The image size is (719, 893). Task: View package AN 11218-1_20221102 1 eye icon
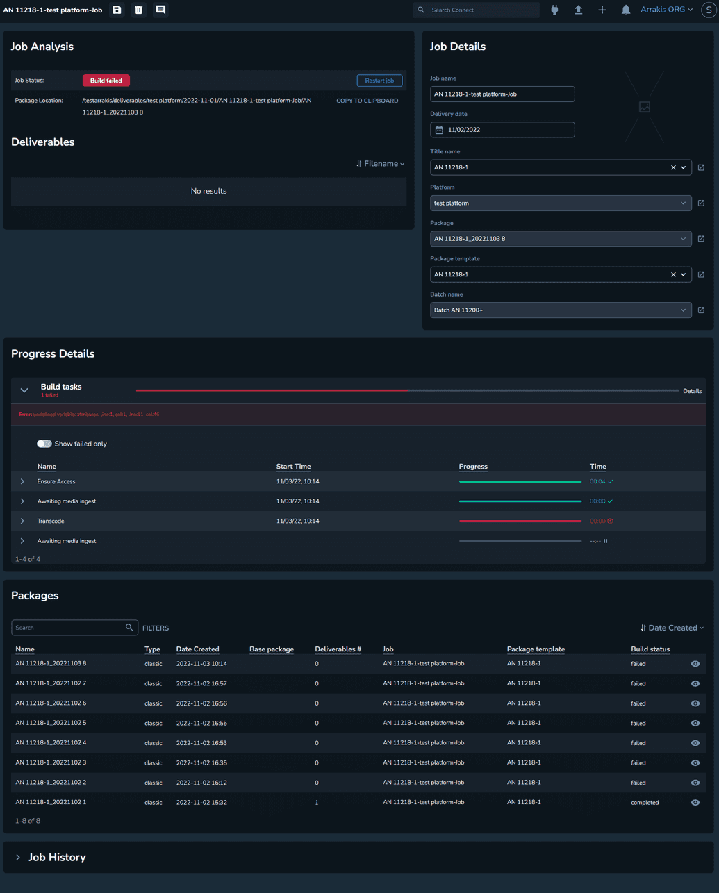pos(695,803)
